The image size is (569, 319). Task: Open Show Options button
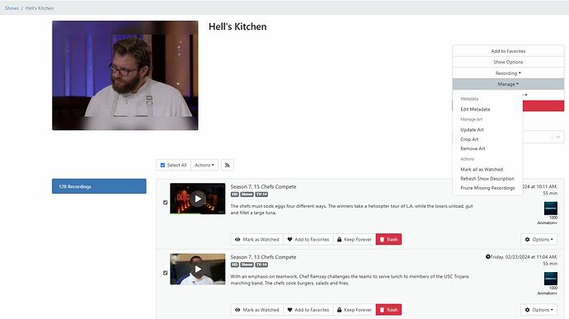click(x=508, y=62)
